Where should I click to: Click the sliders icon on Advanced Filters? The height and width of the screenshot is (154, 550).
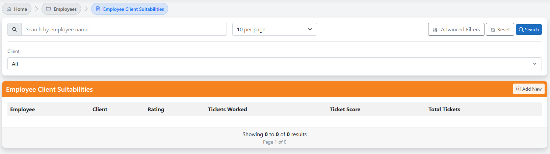point(435,30)
